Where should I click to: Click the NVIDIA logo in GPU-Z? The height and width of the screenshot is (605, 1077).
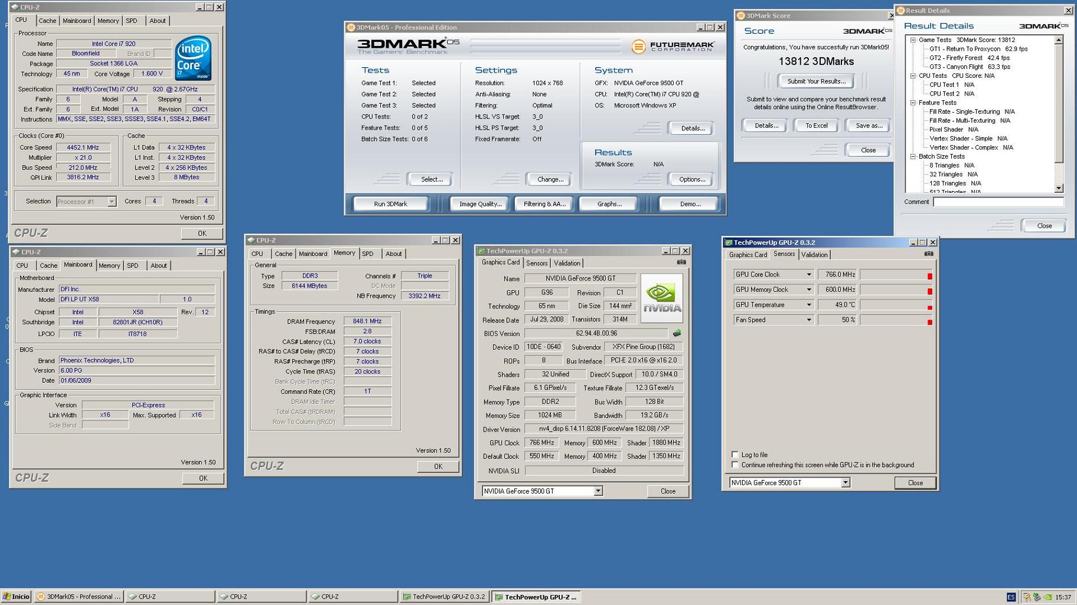[661, 298]
